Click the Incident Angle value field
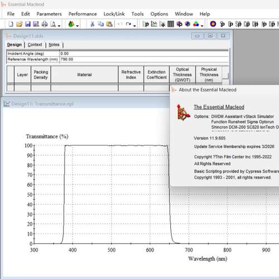 (144, 54)
